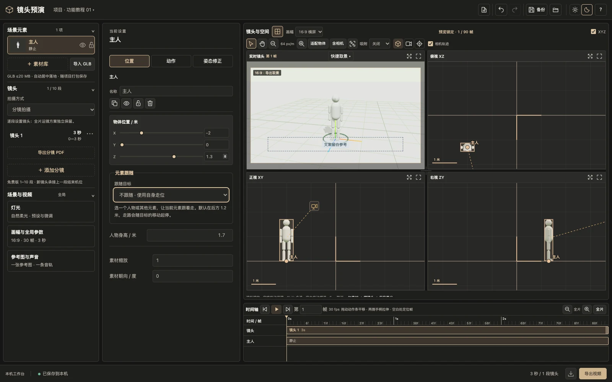Open the 吸附 关闭 snap dropdown
612x382 pixels.
pyautogui.click(x=379, y=44)
